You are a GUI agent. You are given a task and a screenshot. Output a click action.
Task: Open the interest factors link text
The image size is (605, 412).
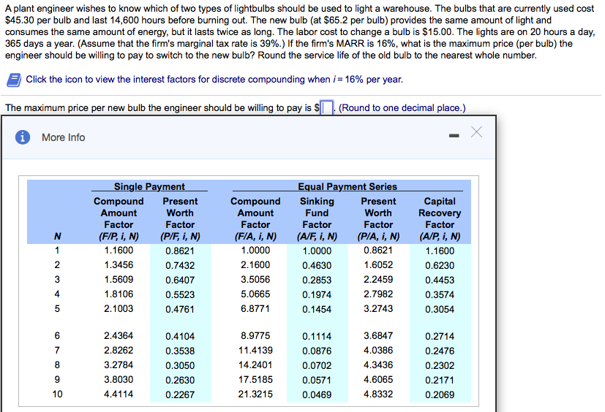coord(214,80)
